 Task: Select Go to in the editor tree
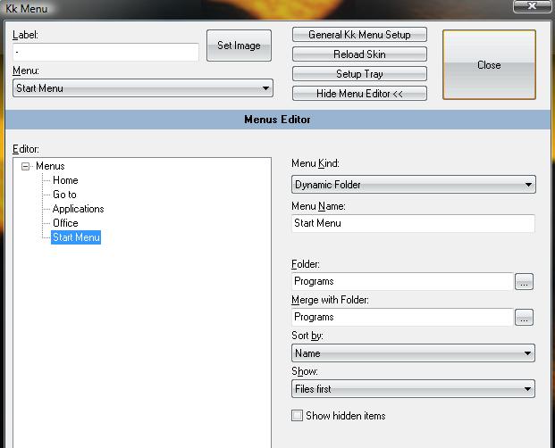pos(64,195)
